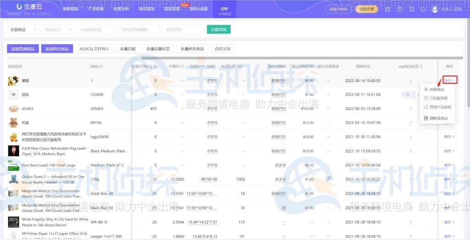The image size is (470, 240).
Task: Click the 立即查询 search button
Action: [x=218, y=30]
